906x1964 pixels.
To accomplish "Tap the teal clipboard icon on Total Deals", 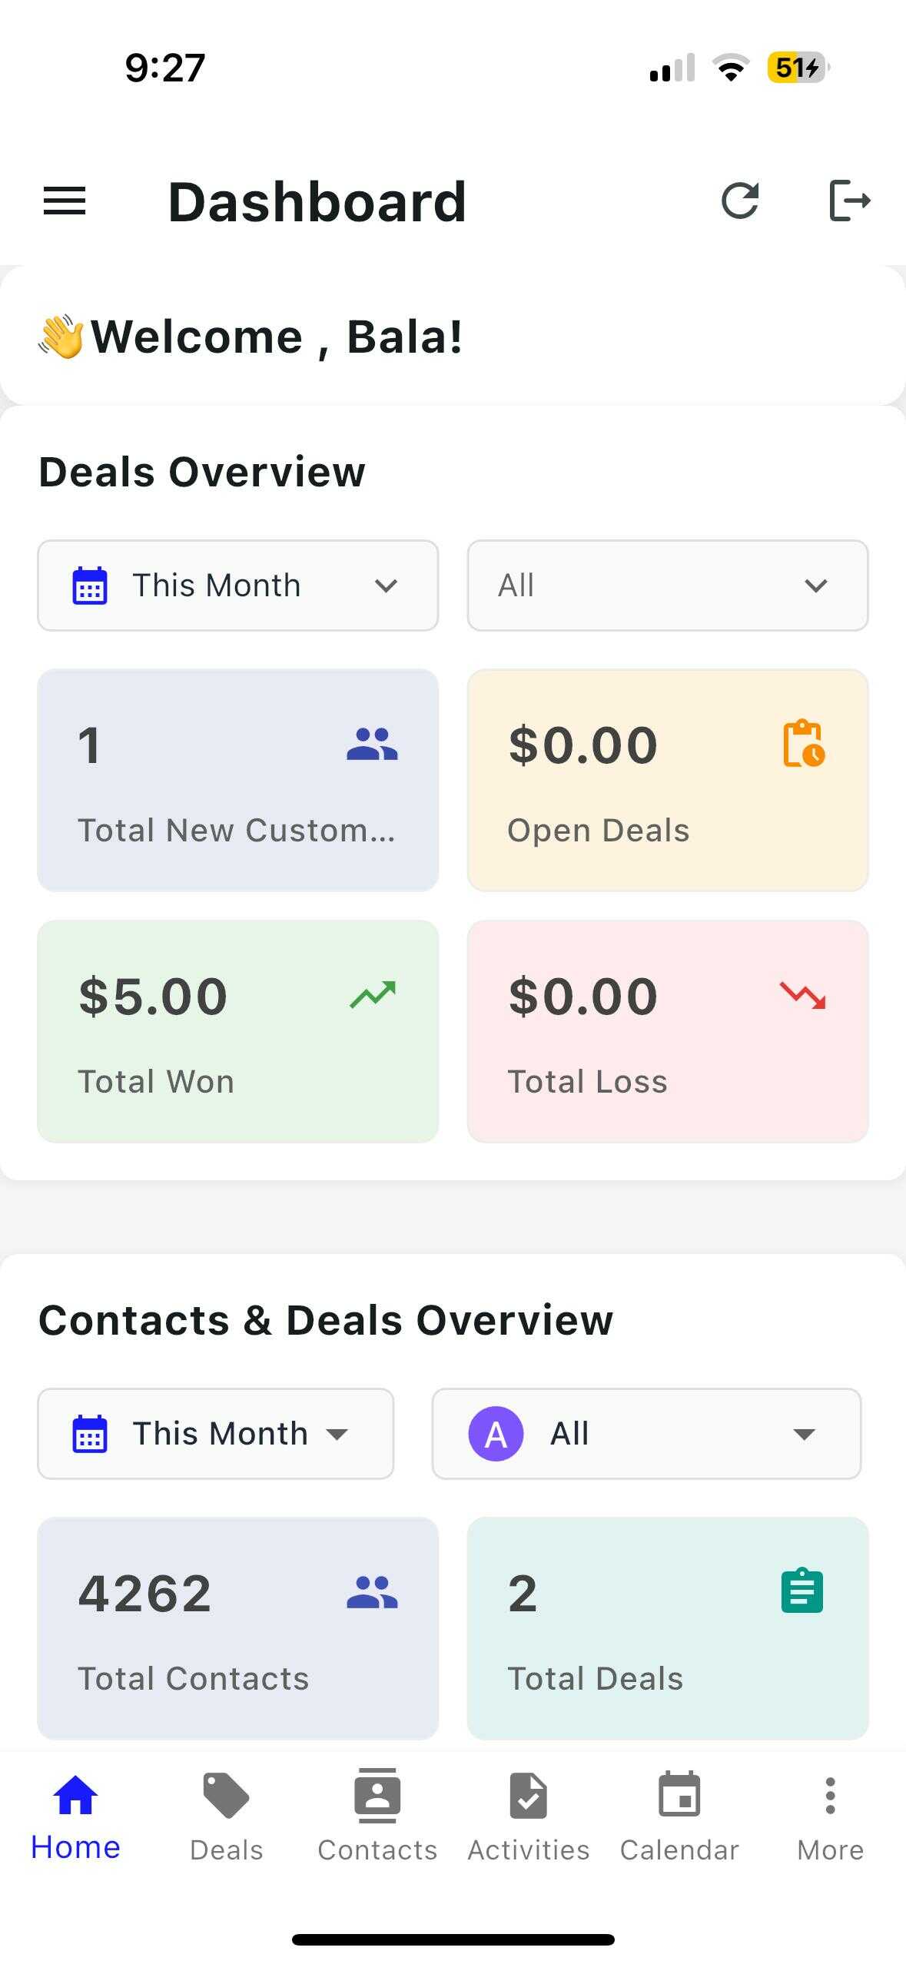I will coord(802,1591).
